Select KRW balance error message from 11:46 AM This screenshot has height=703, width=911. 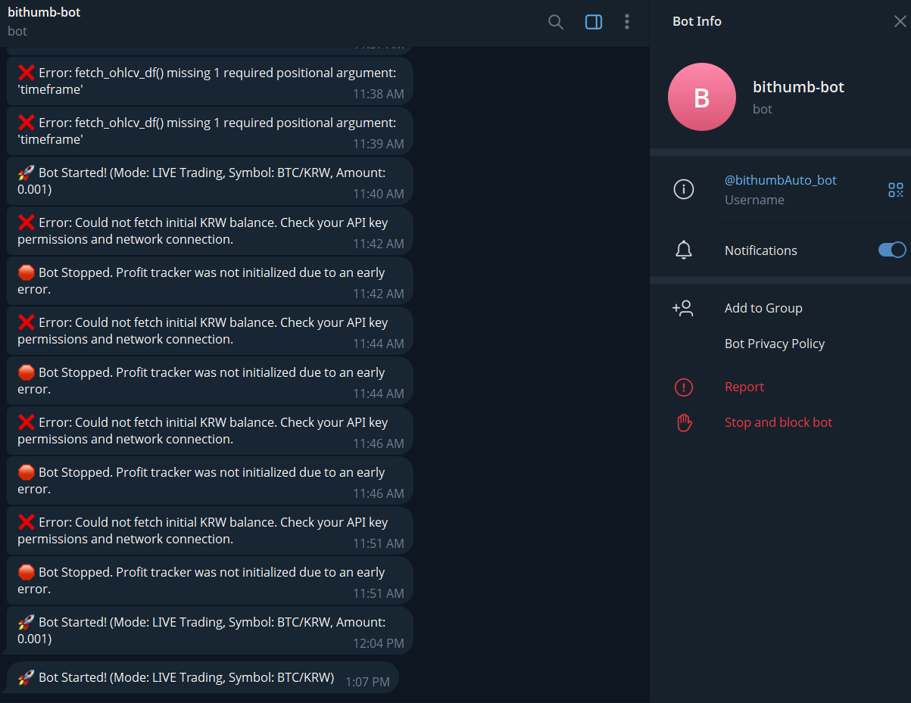pyautogui.click(x=210, y=431)
